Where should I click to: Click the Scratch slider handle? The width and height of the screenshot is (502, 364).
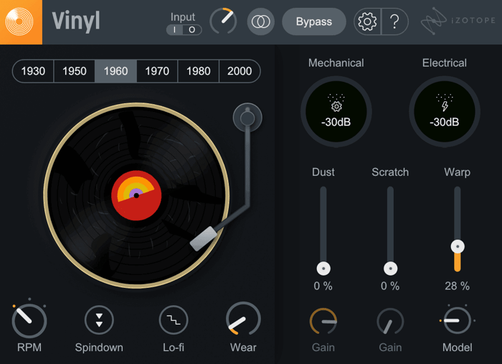390,269
